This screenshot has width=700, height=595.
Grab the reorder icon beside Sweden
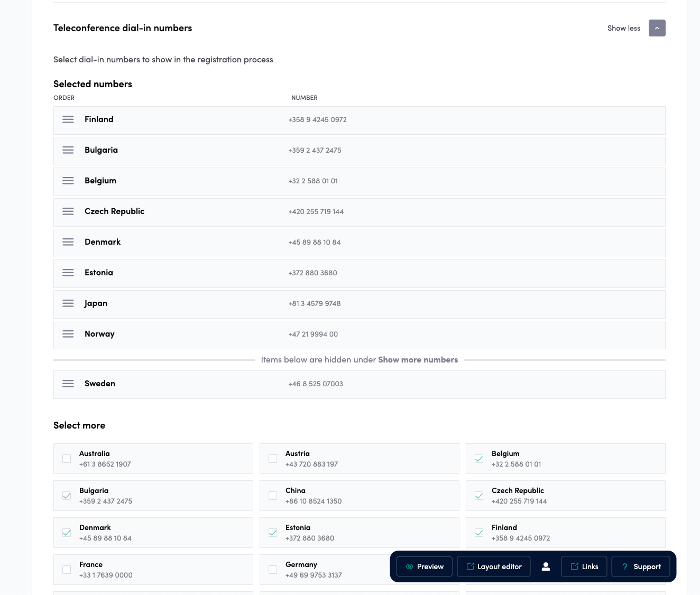click(x=68, y=383)
